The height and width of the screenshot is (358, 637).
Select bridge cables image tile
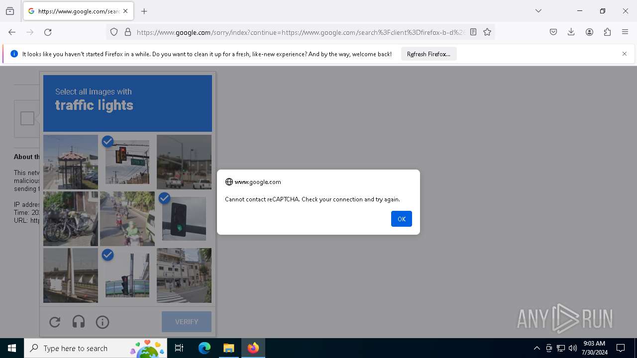click(71, 275)
